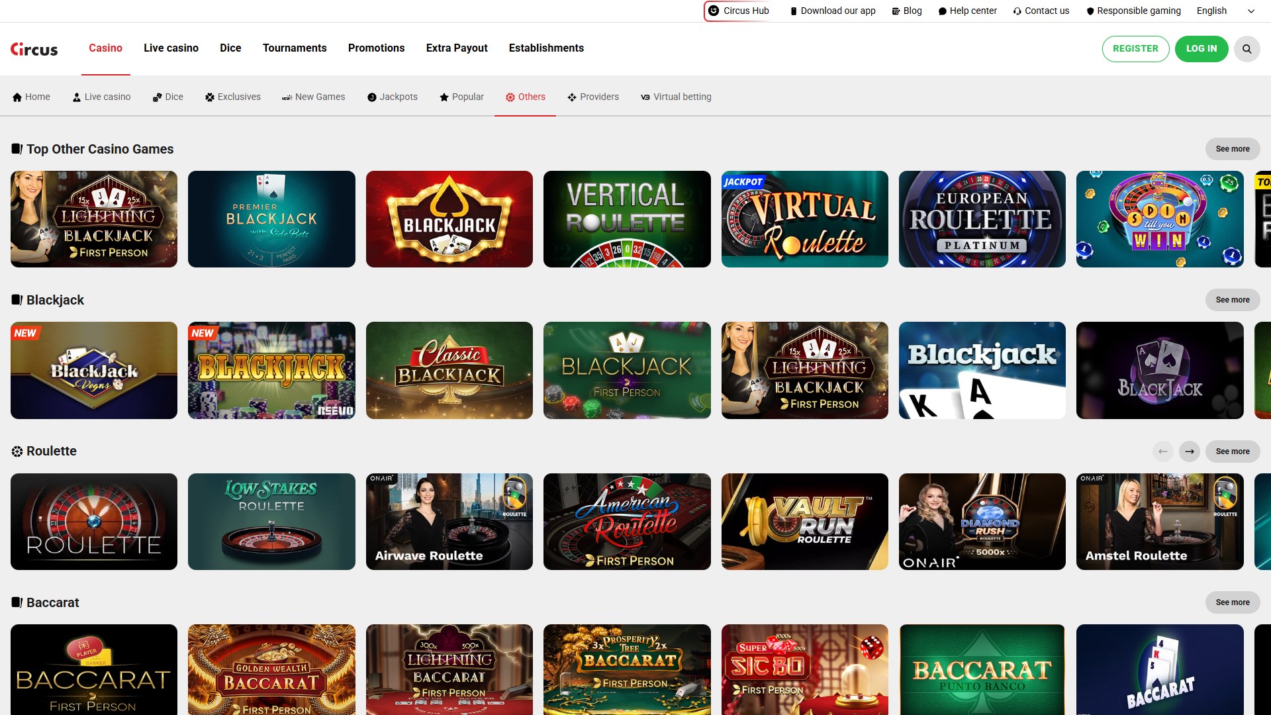Screen dimensions: 1271x715
Task: Expand language selector chevron
Action: point(1251,11)
